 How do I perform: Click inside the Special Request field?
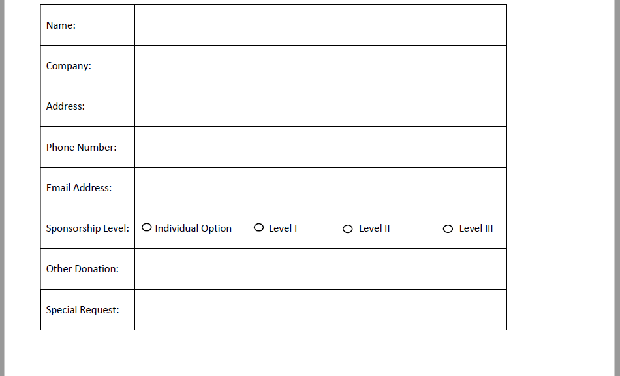pyautogui.click(x=320, y=309)
